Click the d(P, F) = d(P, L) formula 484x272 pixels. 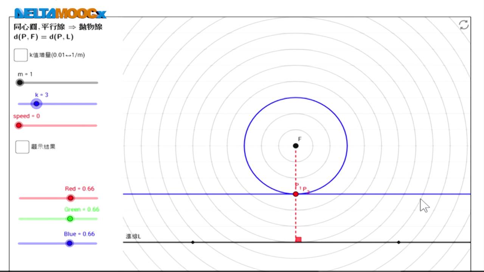43,37
